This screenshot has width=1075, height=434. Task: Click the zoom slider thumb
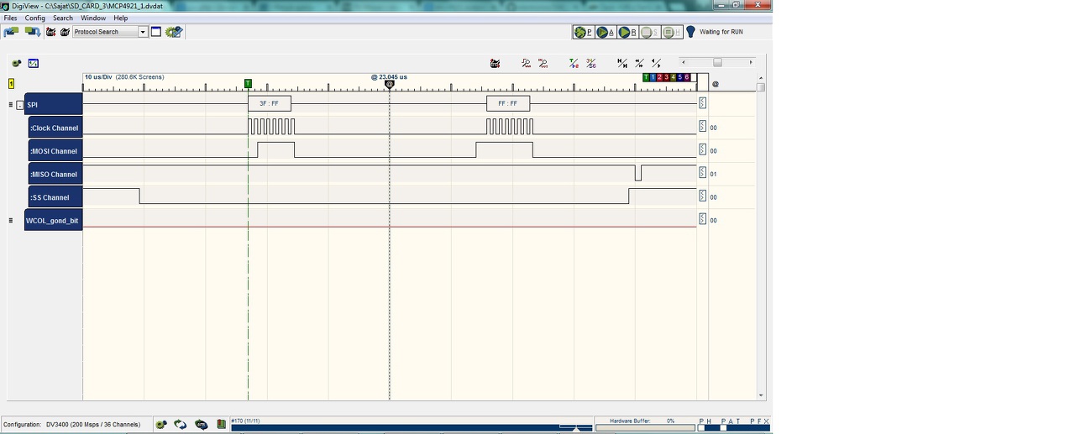pos(717,62)
